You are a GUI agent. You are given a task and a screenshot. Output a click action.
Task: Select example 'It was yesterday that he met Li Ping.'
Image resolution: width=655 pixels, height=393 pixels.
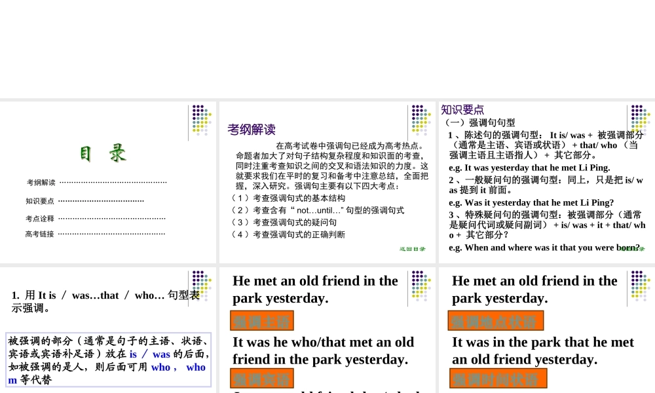pyautogui.click(x=529, y=168)
